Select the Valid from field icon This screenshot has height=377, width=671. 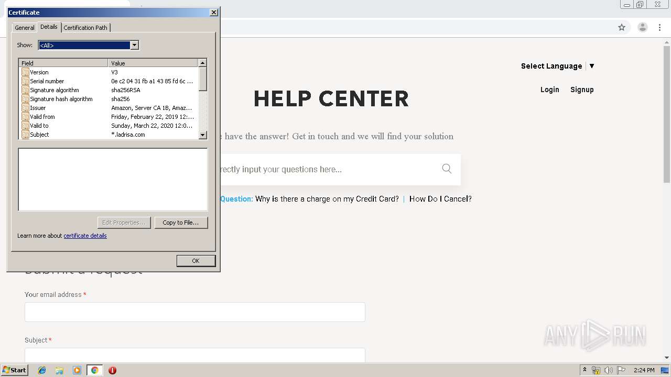coord(25,117)
